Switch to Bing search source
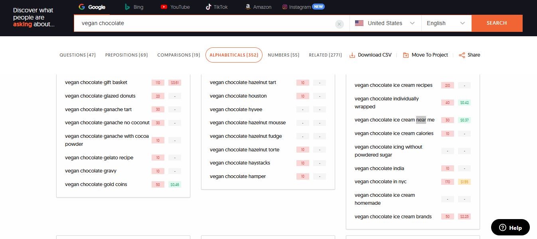537x239 pixels. pyautogui.click(x=134, y=7)
